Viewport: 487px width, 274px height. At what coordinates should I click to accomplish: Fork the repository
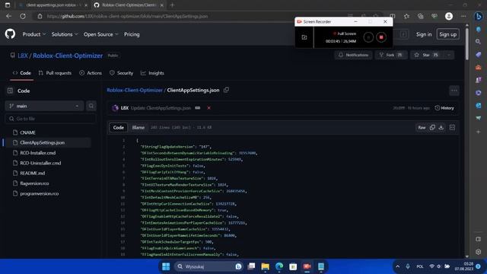tap(390, 55)
